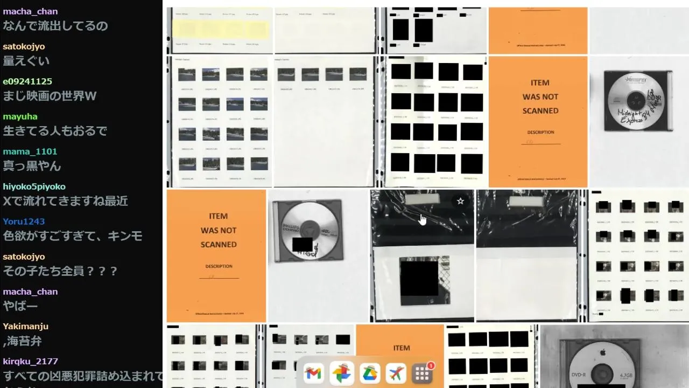Click username satokojyo above その子たち全員？？？
The height and width of the screenshot is (388, 689).
pos(24,257)
